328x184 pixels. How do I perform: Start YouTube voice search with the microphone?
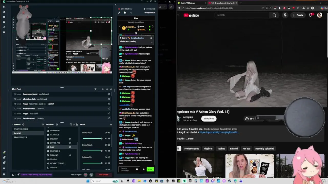point(285,15)
